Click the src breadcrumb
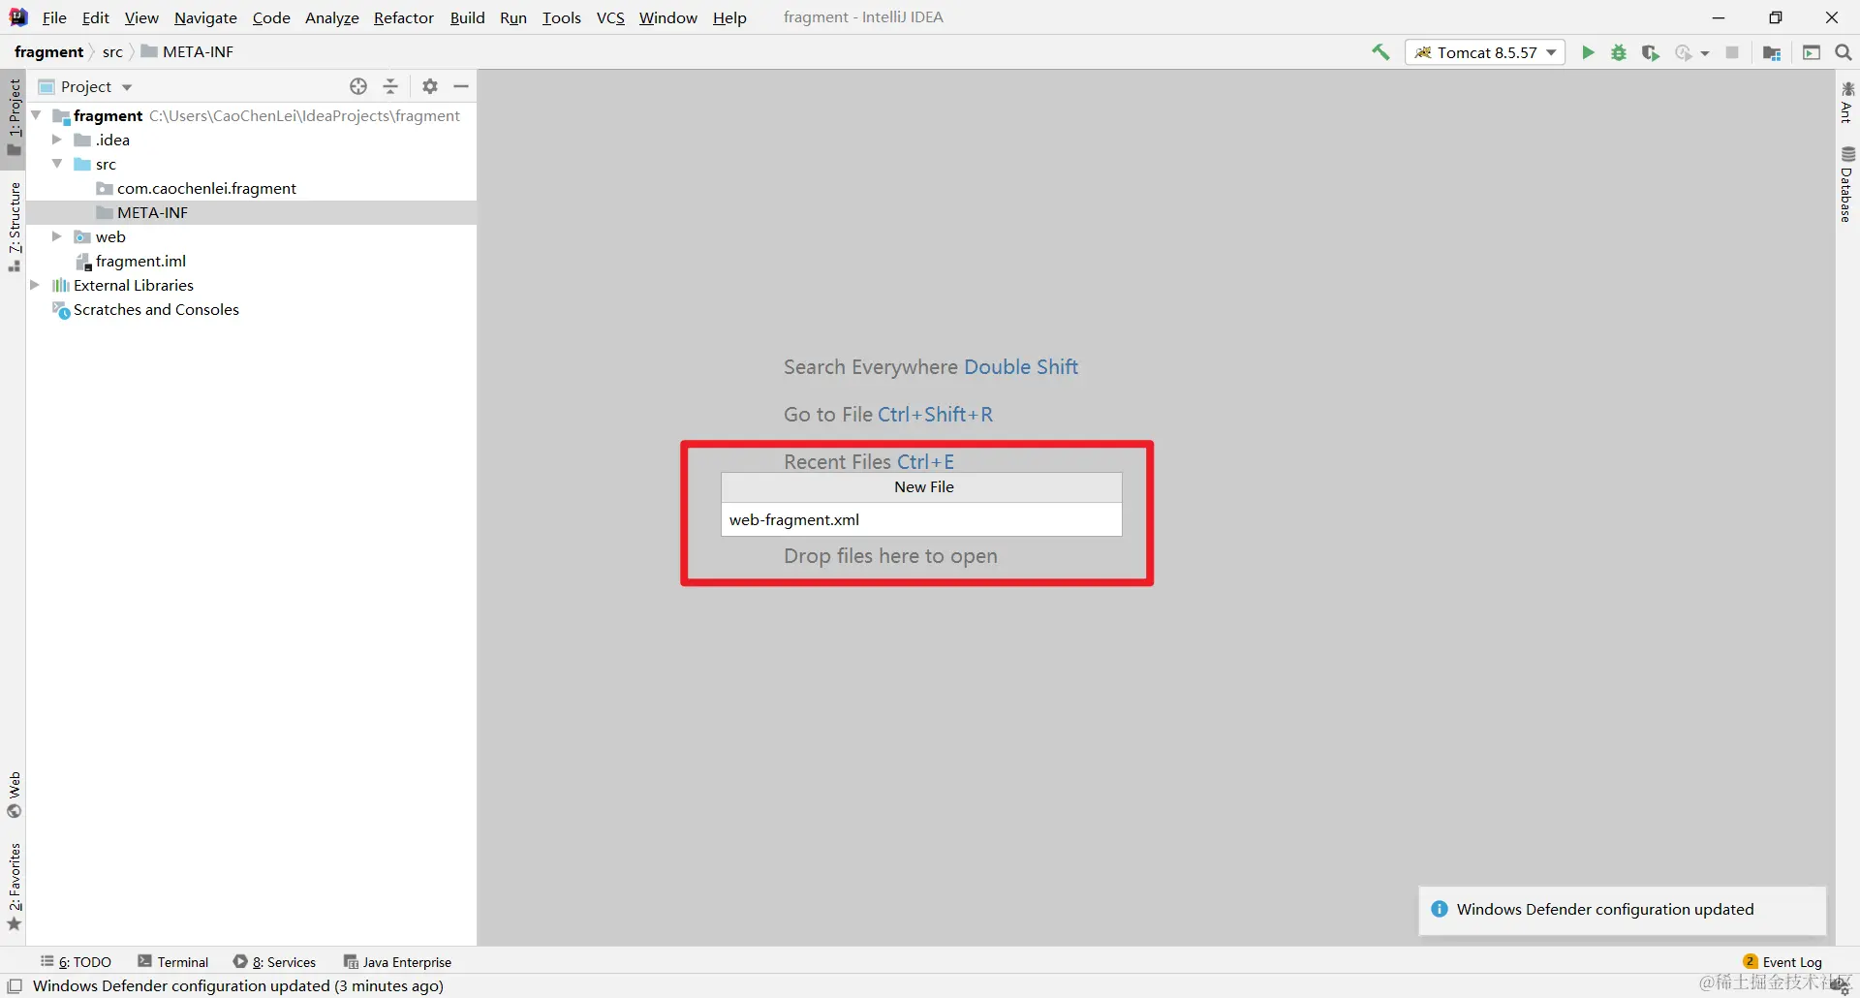Image resolution: width=1860 pixels, height=998 pixels. click(x=112, y=52)
